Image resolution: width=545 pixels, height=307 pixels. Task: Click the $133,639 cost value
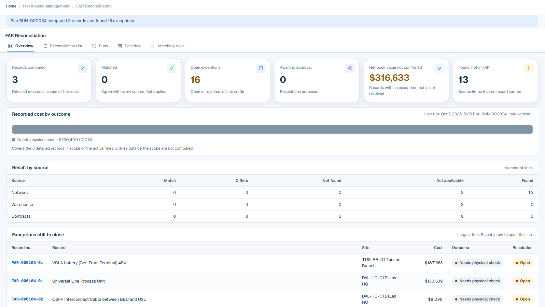pos(434,281)
